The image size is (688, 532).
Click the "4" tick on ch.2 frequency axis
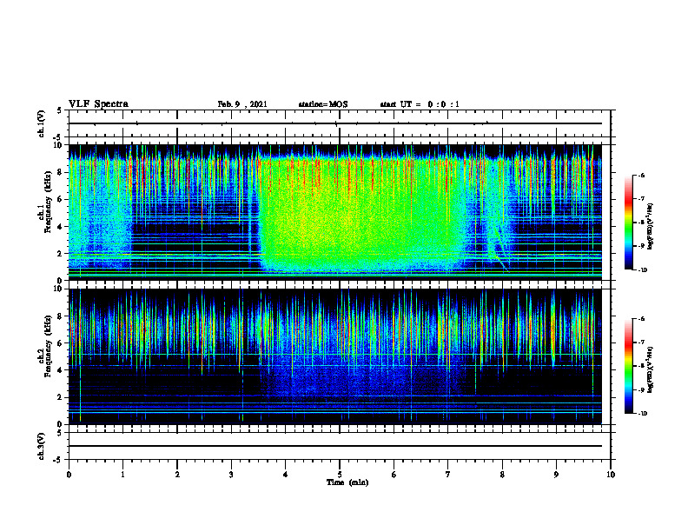coord(61,370)
